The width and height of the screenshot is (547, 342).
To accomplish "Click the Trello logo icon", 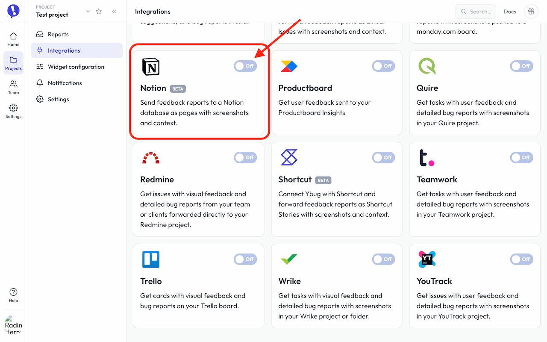I will click(x=150, y=259).
